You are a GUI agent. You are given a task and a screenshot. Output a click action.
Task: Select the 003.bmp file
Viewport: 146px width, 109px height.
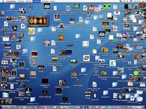tap(70, 45)
